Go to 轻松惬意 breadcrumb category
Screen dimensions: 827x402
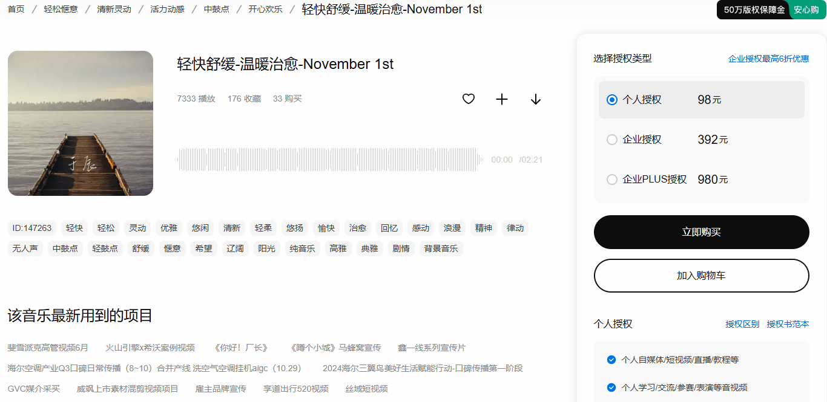pyautogui.click(x=61, y=9)
